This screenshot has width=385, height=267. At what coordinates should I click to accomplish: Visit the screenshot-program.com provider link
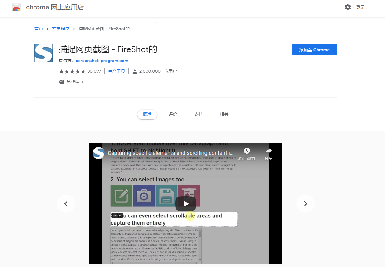tap(102, 61)
